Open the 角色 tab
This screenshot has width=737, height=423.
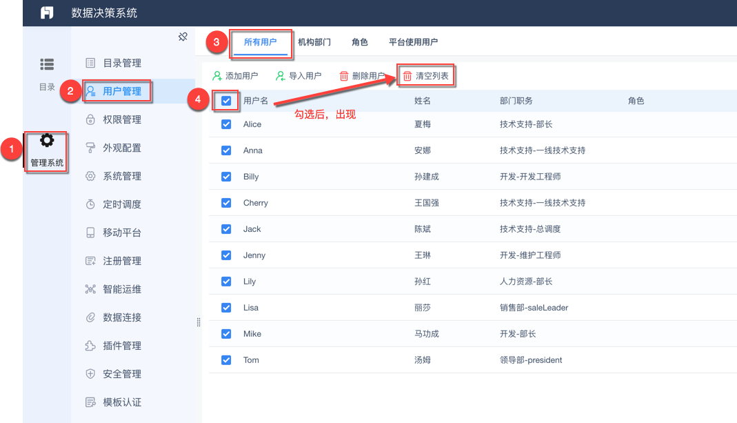[x=360, y=42]
